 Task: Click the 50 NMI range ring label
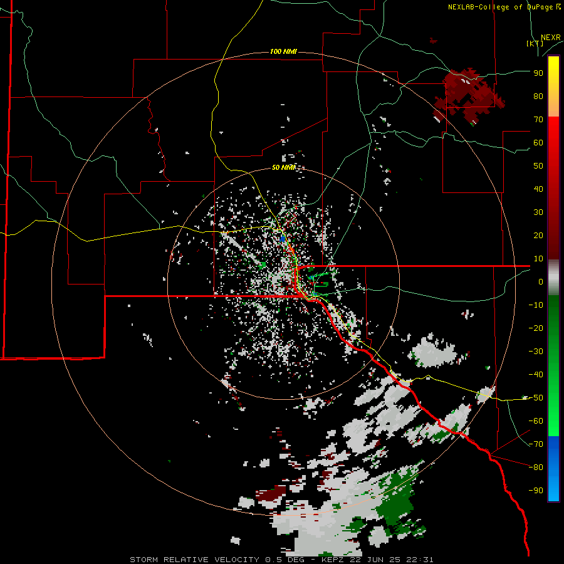click(x=283, y=167)
